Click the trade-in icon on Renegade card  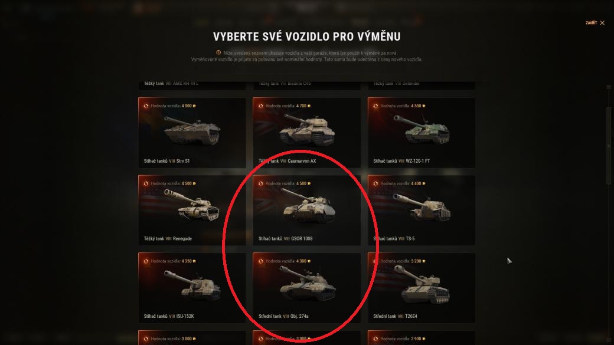(x=146, y=183)
